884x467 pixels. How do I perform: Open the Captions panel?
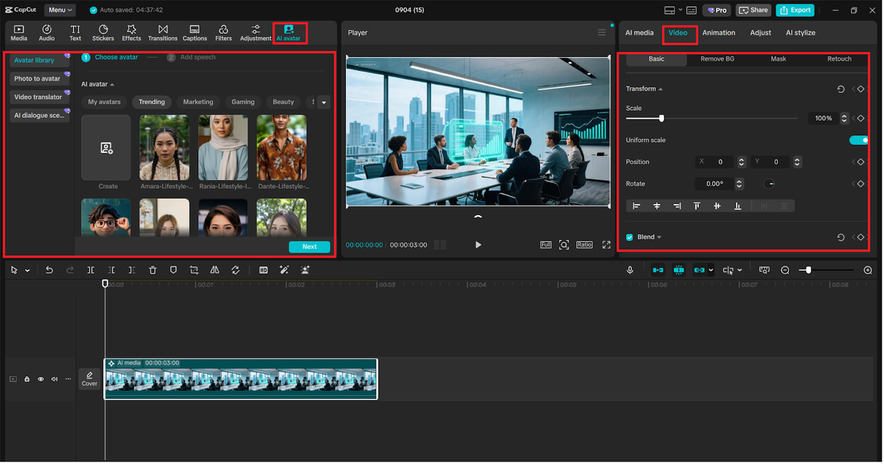point(195,32)
